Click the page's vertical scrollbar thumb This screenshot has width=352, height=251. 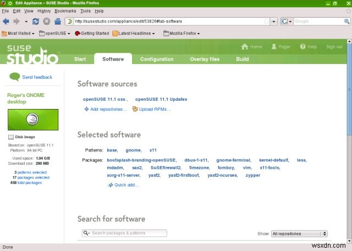[349, 90]
